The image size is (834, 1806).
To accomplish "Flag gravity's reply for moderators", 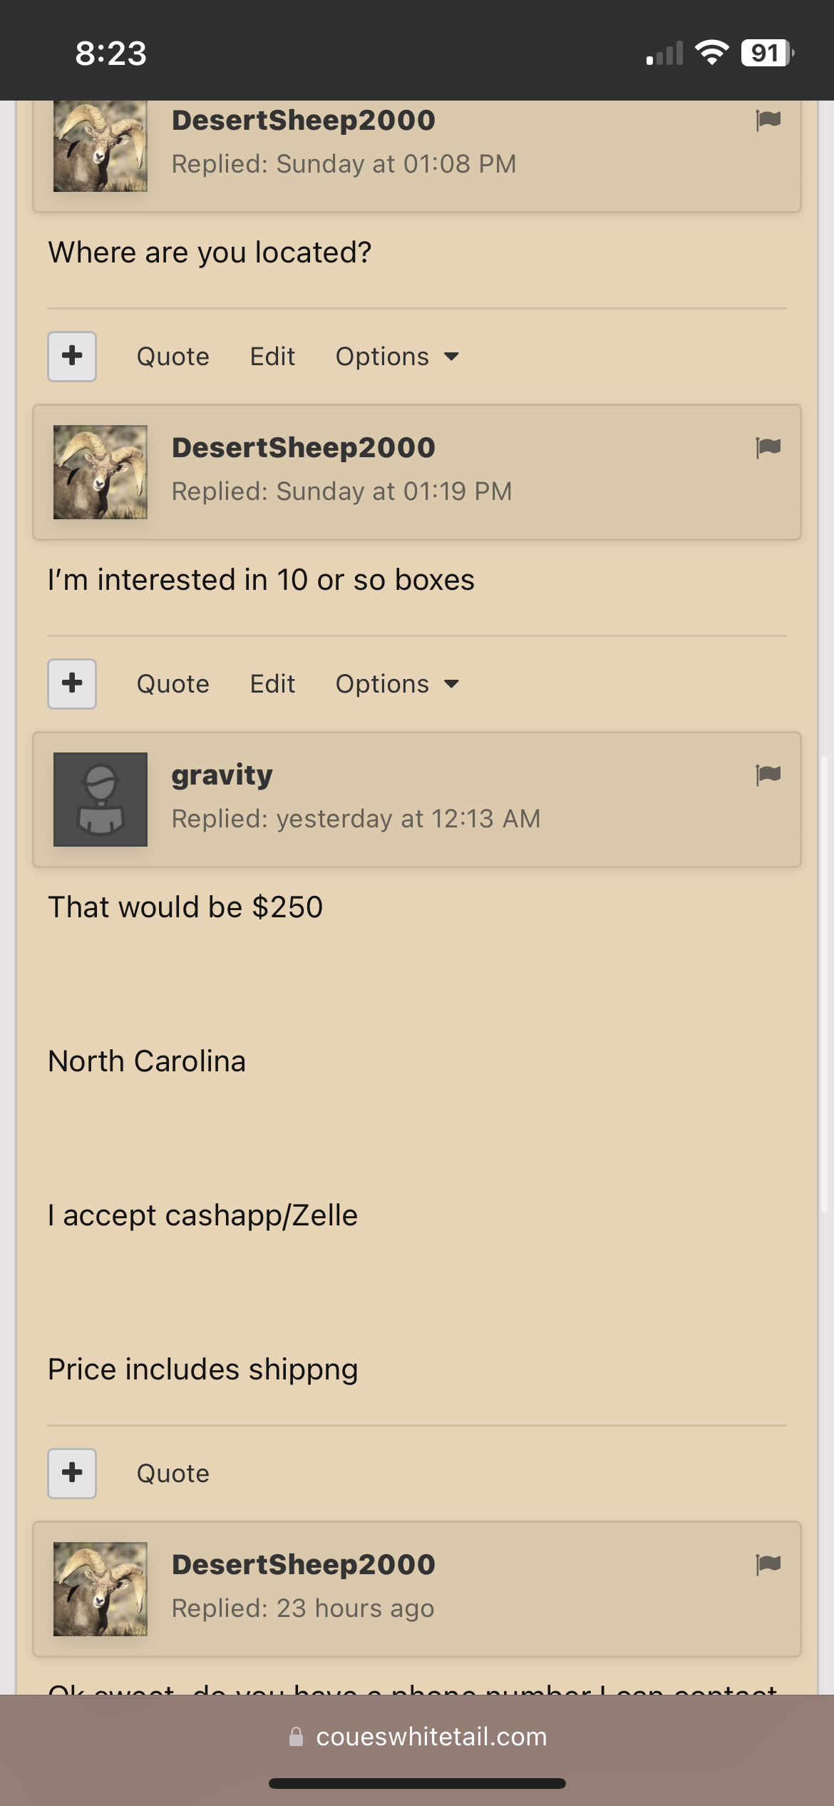I will pos(768,775).
